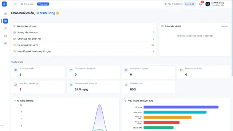Click the Tỉ lệ nhận offer card icon
233x131 pixels.
[126, 85]
